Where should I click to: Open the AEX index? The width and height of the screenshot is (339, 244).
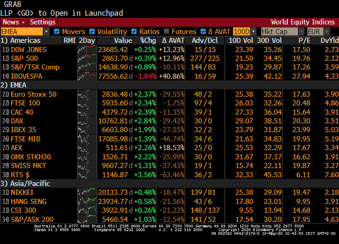17,148
